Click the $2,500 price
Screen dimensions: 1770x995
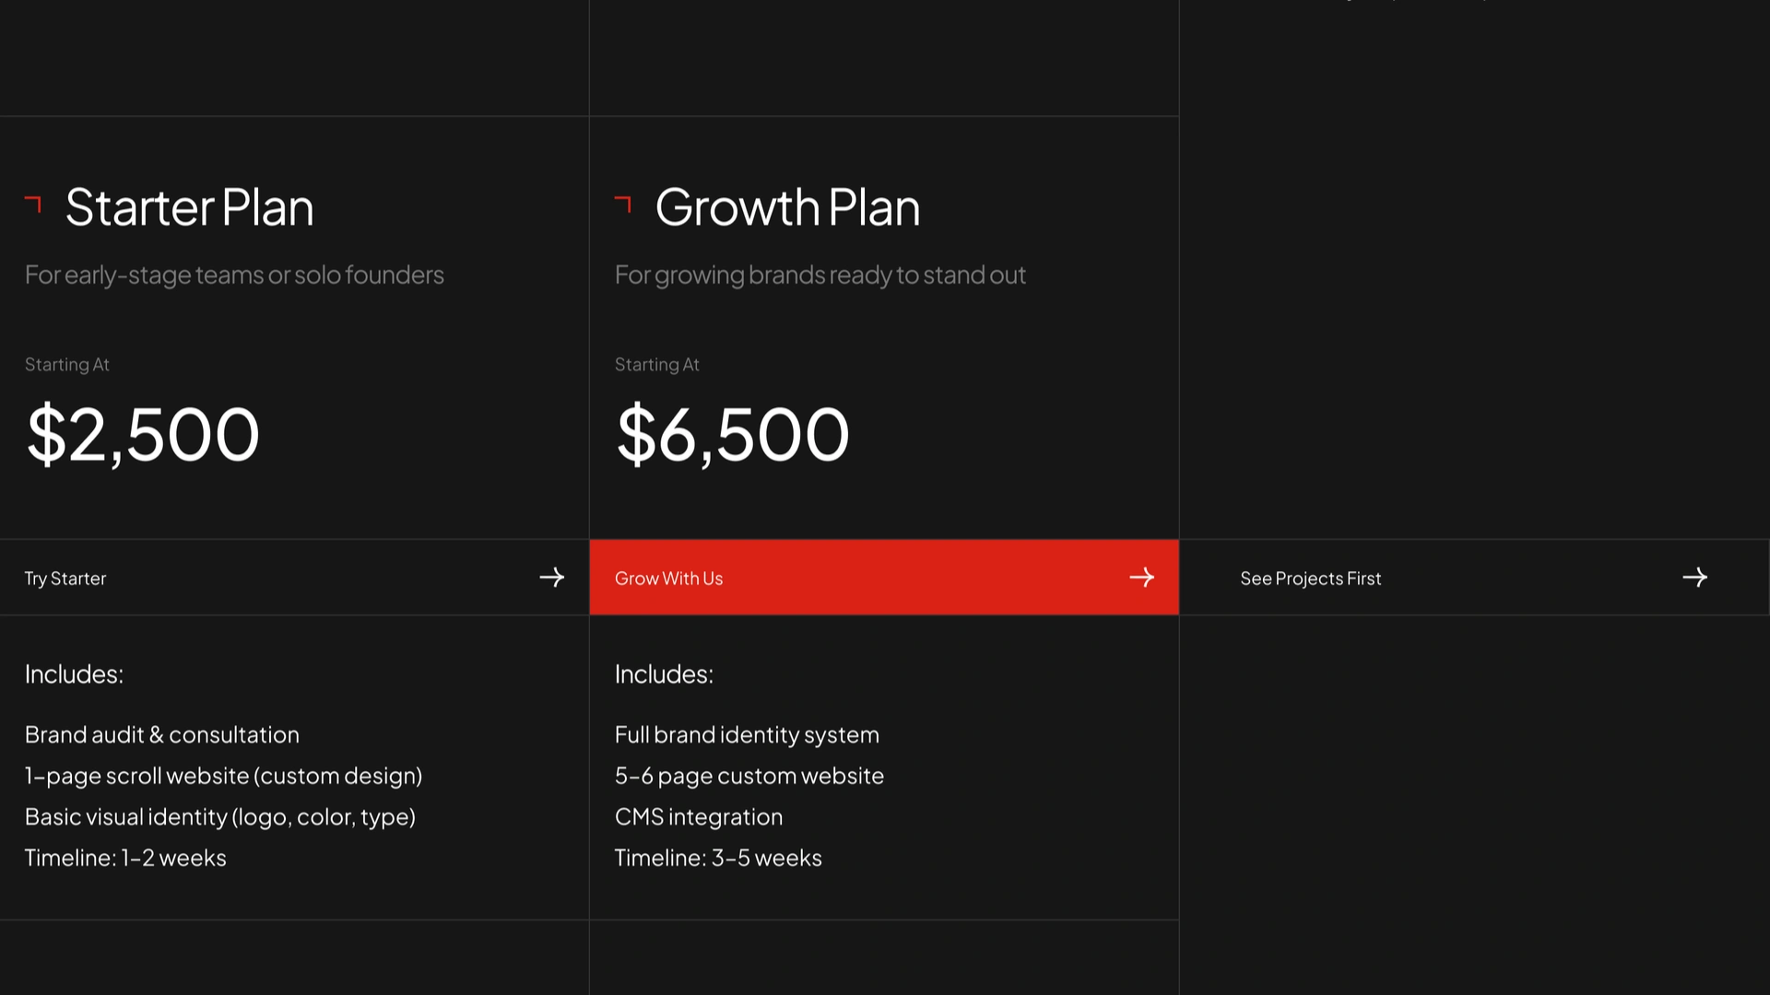(x=143, y=435)
